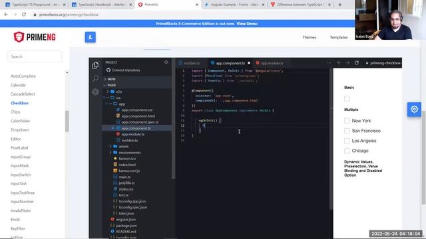Click the blue theme configurator gear button
Screen dimensions: 426x239
click(414, 109)
